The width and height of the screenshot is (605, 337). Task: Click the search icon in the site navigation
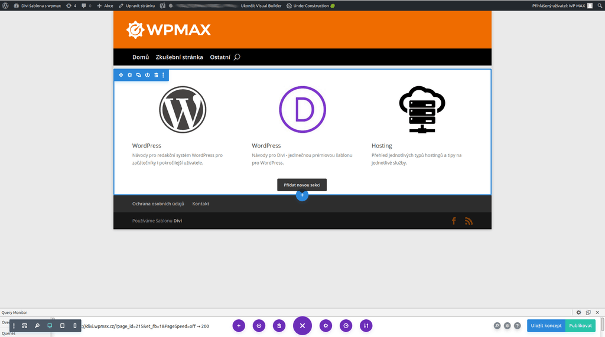pyautogui.click(x=237, y=57)
